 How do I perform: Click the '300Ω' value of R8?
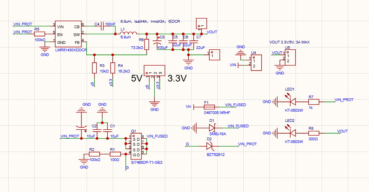(x=313, y=139)
